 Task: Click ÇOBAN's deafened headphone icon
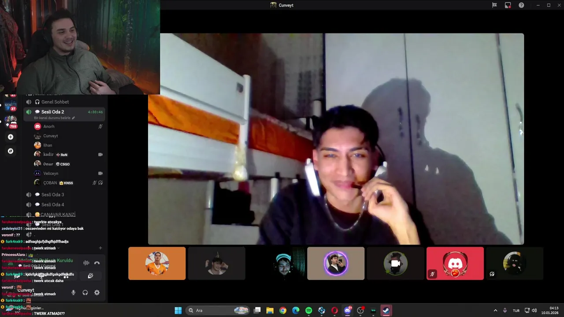[100, 183]
